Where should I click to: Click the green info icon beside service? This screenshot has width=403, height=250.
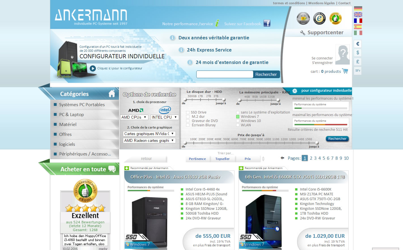pos(217,23)
